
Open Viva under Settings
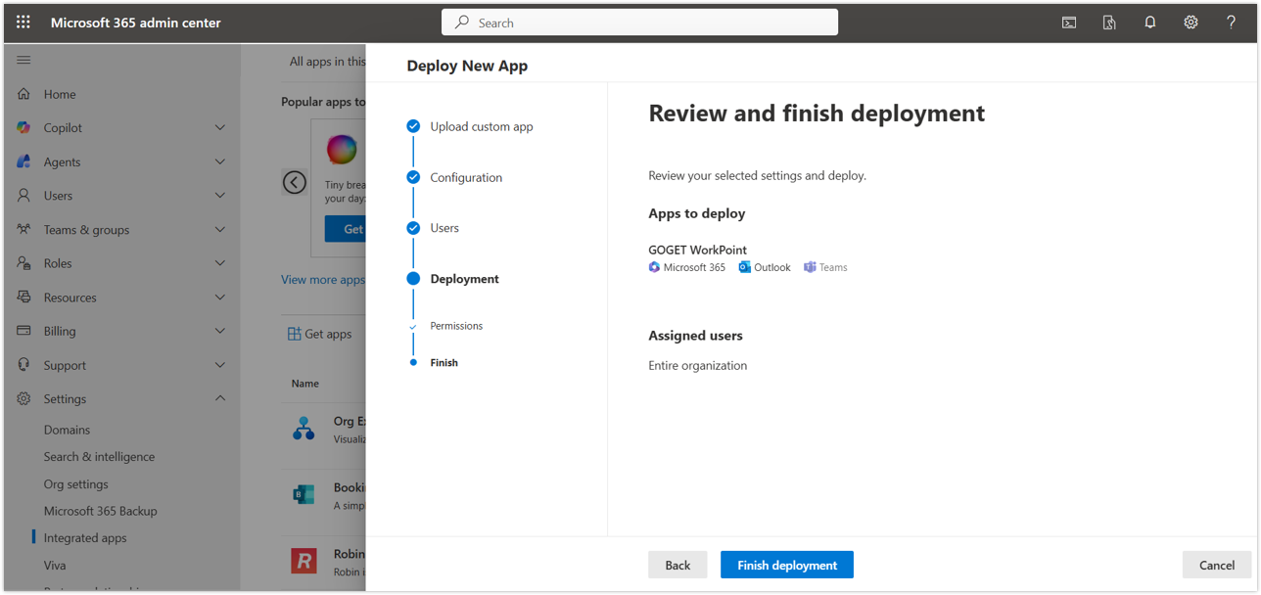(55, 565)
